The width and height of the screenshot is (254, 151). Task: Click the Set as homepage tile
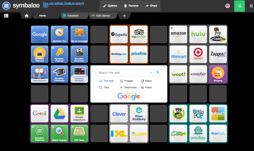(79, 34)
